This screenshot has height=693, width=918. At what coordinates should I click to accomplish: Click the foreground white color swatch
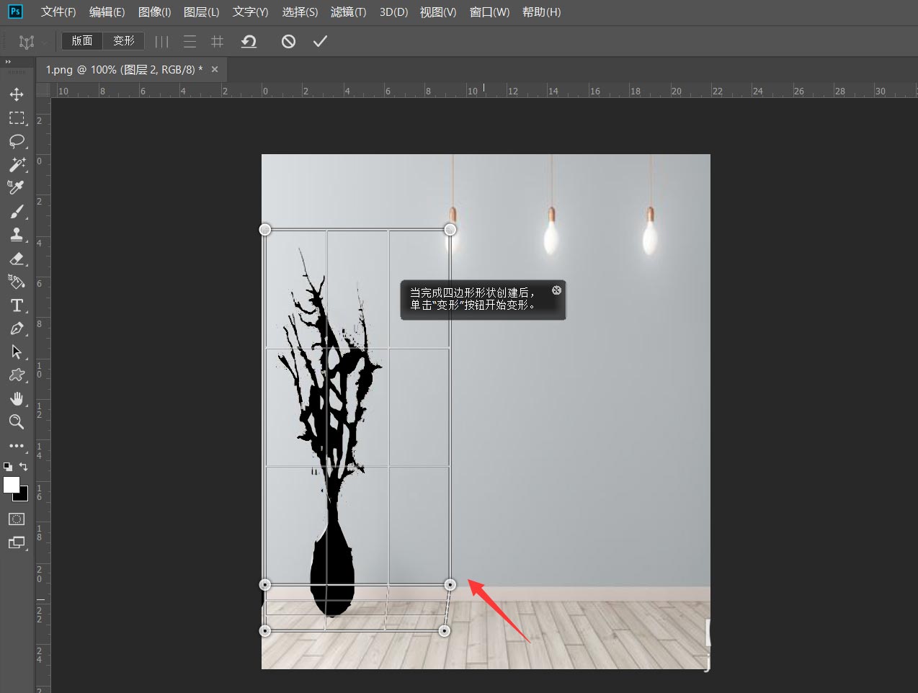tap(11, 485)
